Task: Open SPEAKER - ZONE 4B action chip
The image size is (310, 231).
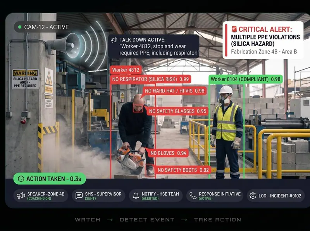Action: pyautogui.click(x=41, y=196)
